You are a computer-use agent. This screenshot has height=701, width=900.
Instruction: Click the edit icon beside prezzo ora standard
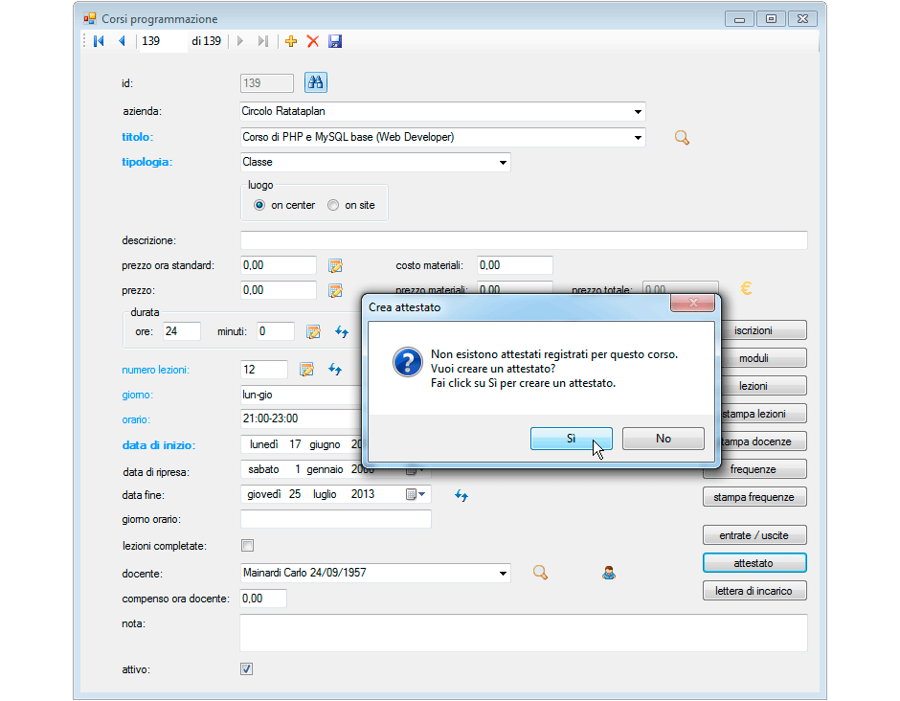(336, 266)
